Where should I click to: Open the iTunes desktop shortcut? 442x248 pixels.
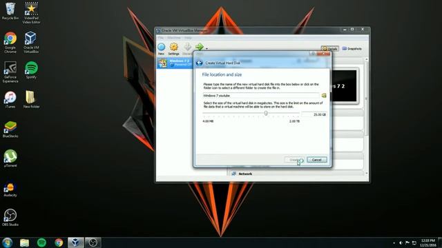click(x=10, y=99)
